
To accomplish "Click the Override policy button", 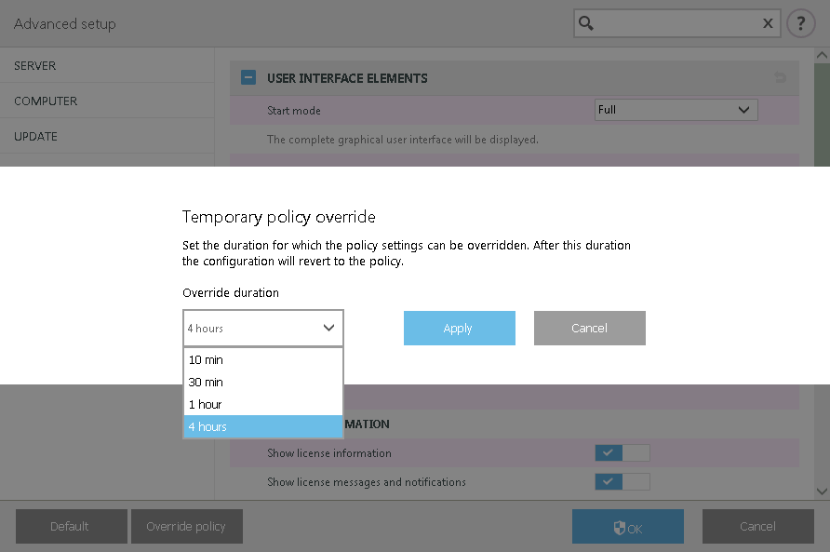I will point(186,527).
